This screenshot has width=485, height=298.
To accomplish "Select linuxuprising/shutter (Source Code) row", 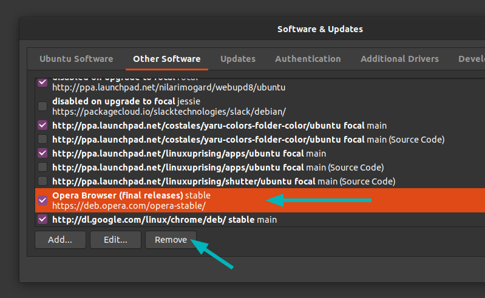I will (260, 181).
